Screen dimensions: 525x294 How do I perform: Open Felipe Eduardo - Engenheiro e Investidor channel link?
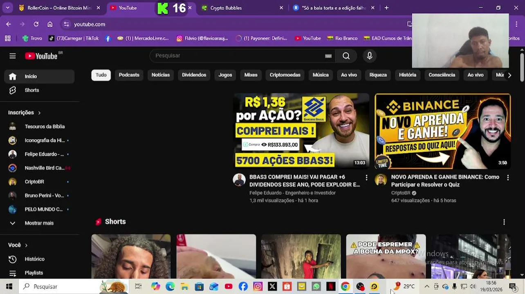[x=292, y=193]
